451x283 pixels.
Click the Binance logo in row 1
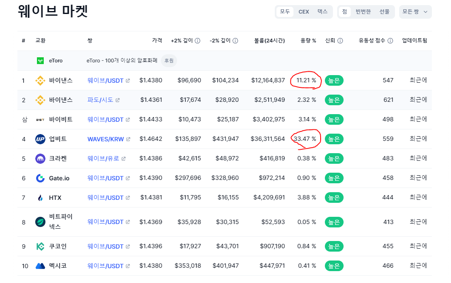pyautogui.click(x=40, y=81)
